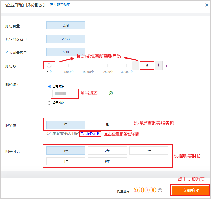Click the 30000个 slider mark label
This screenshot has width=211, height=199.
coord(127,72)
